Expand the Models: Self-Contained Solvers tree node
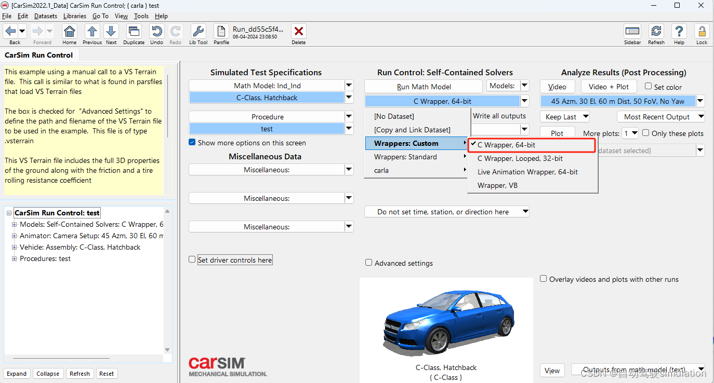Viewport: 714px width, 383px height. (x=14, y=225)
